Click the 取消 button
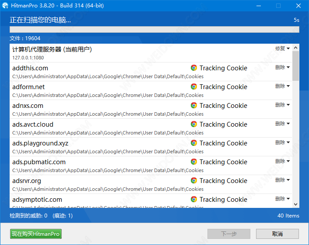The width and height of the screenshot is (309, 245). pos(277,234)
